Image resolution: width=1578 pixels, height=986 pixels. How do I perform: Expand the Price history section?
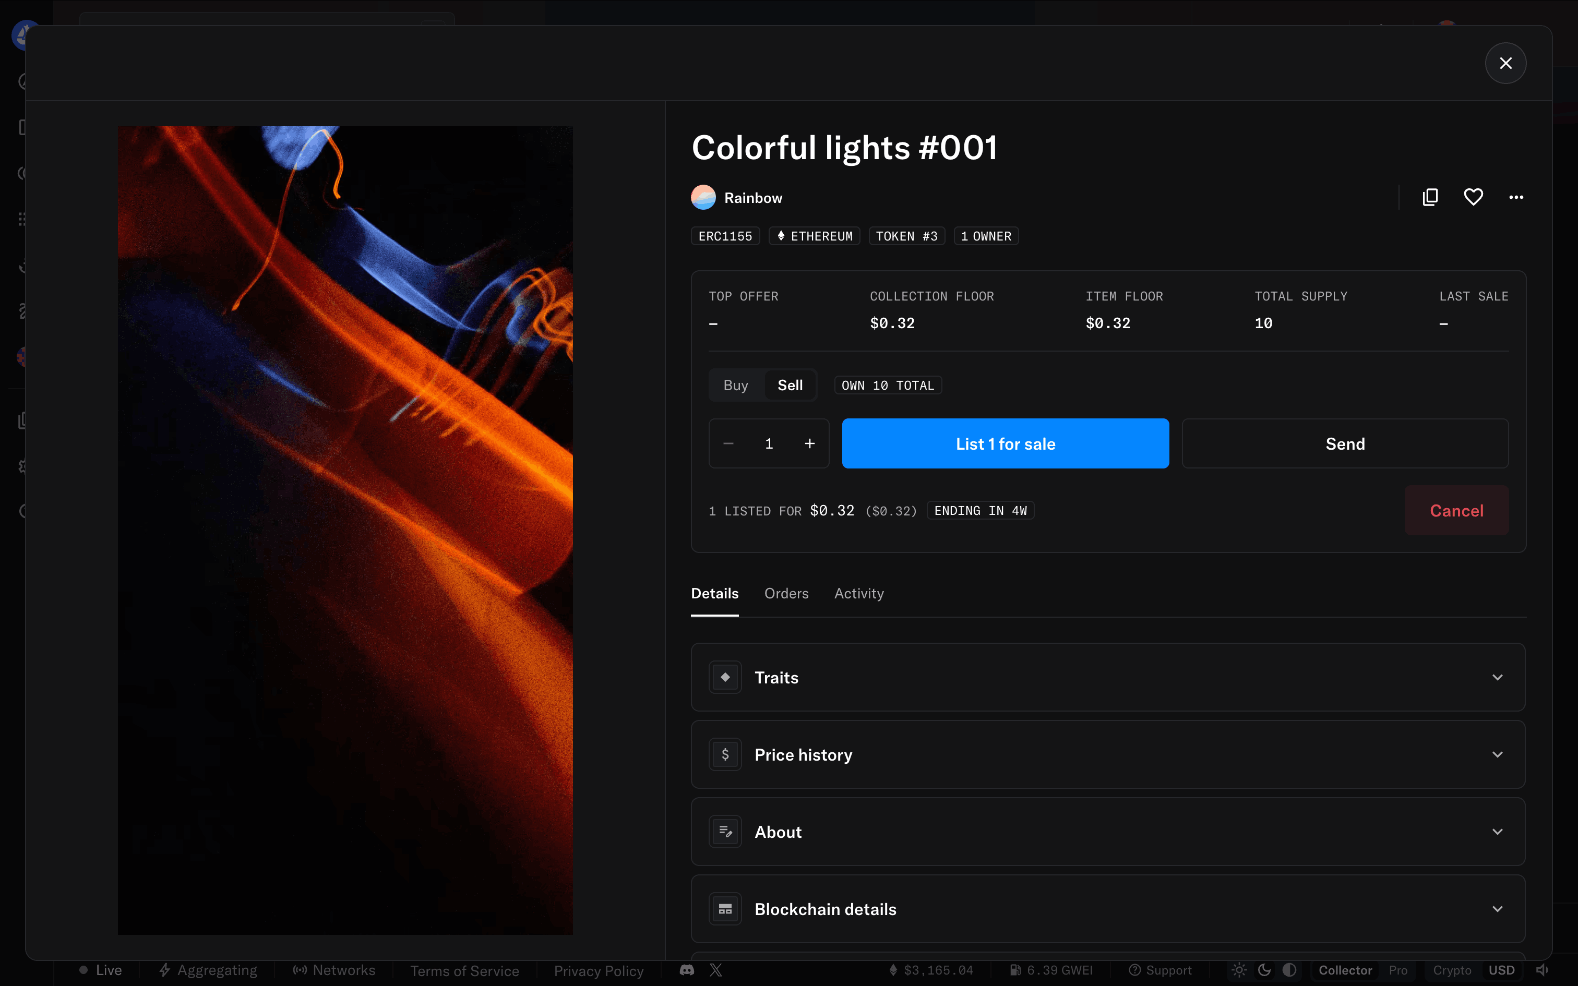1108,754
